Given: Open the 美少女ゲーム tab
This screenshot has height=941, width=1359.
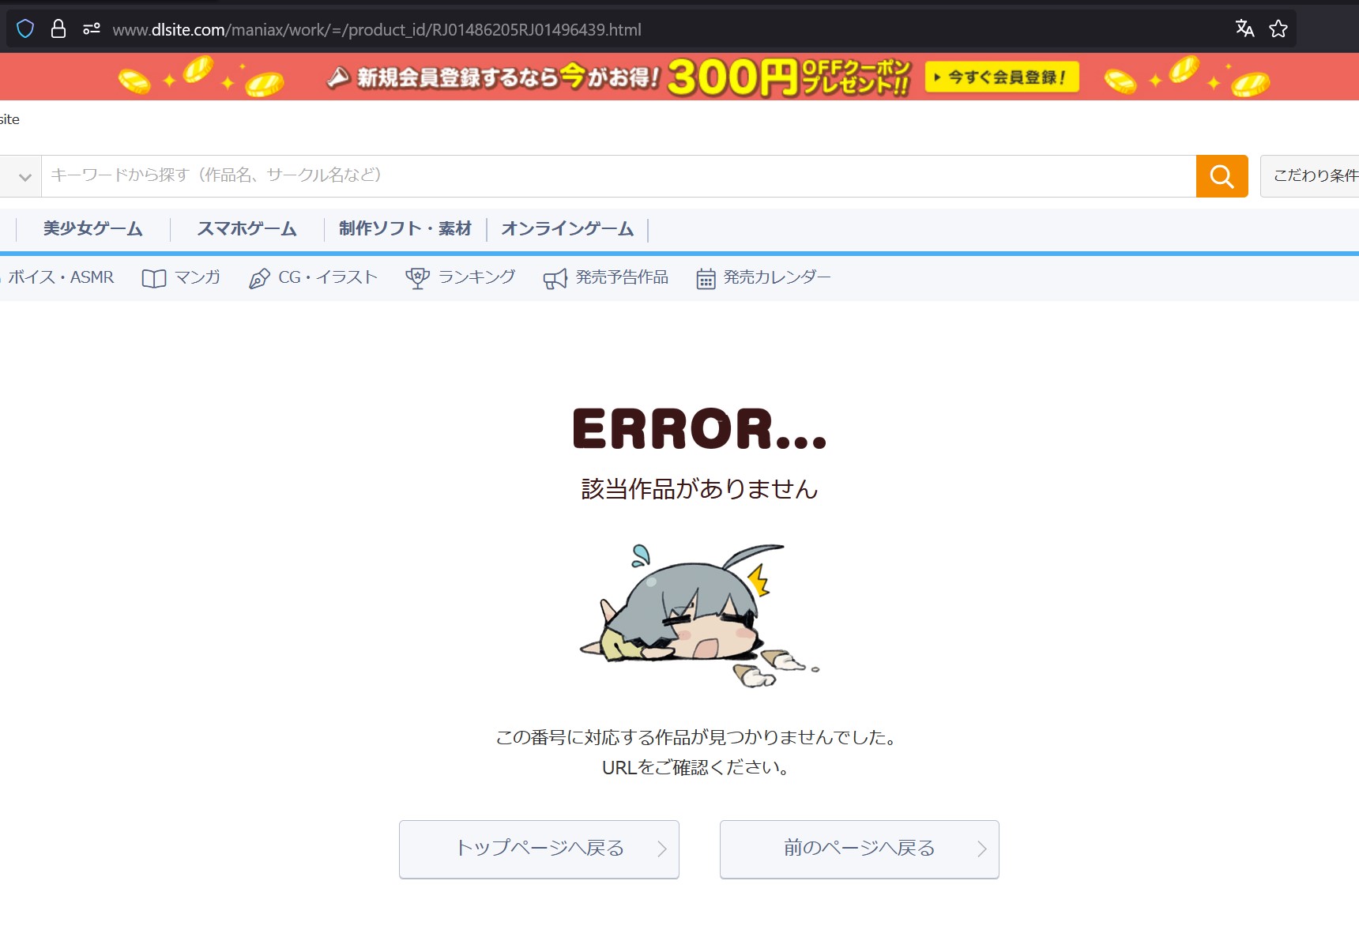Looking at the screenshot, I should (x=92, y=229).
